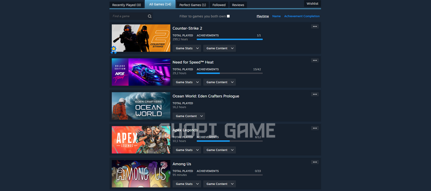Open Need for Speed Heat thumbnail
Viewport: 431px width, 191px height.
click(x=141, y=72)
